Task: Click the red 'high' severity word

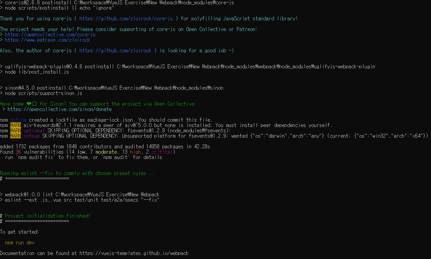Action: [135, 152]
